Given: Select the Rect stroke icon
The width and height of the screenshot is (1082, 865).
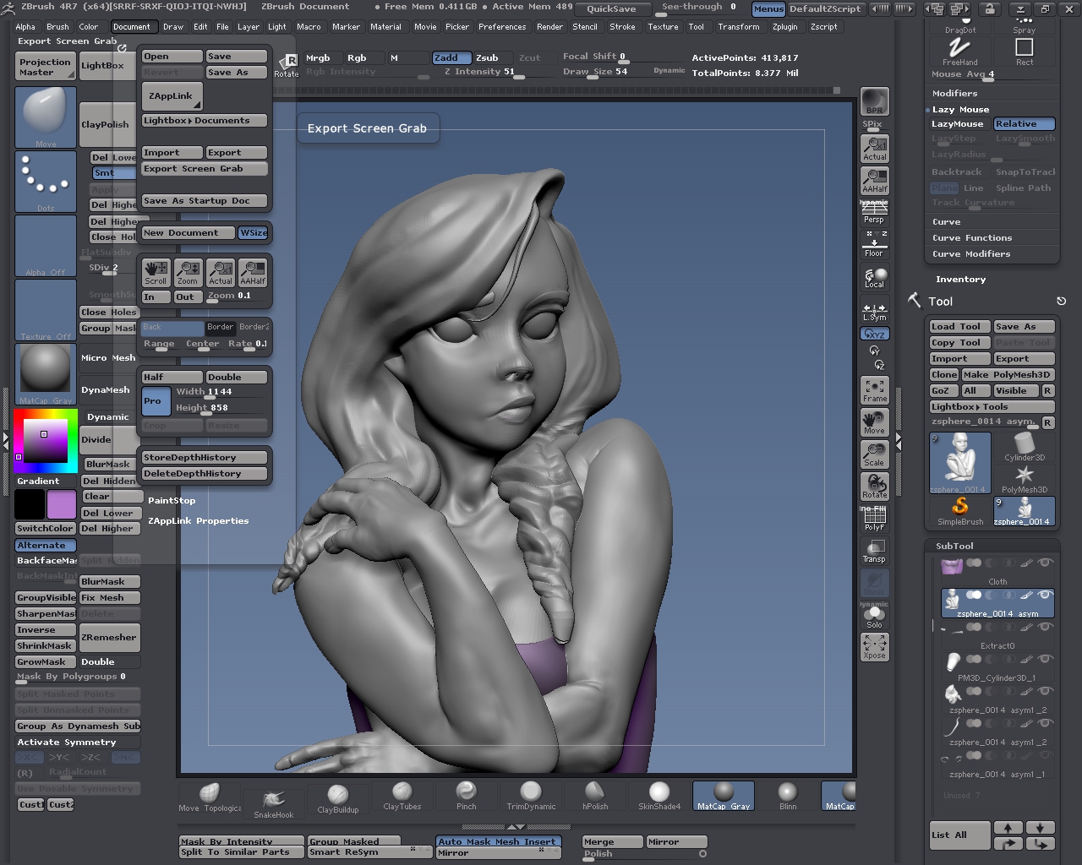Looking at the screenshot, I should [1025, 52].
